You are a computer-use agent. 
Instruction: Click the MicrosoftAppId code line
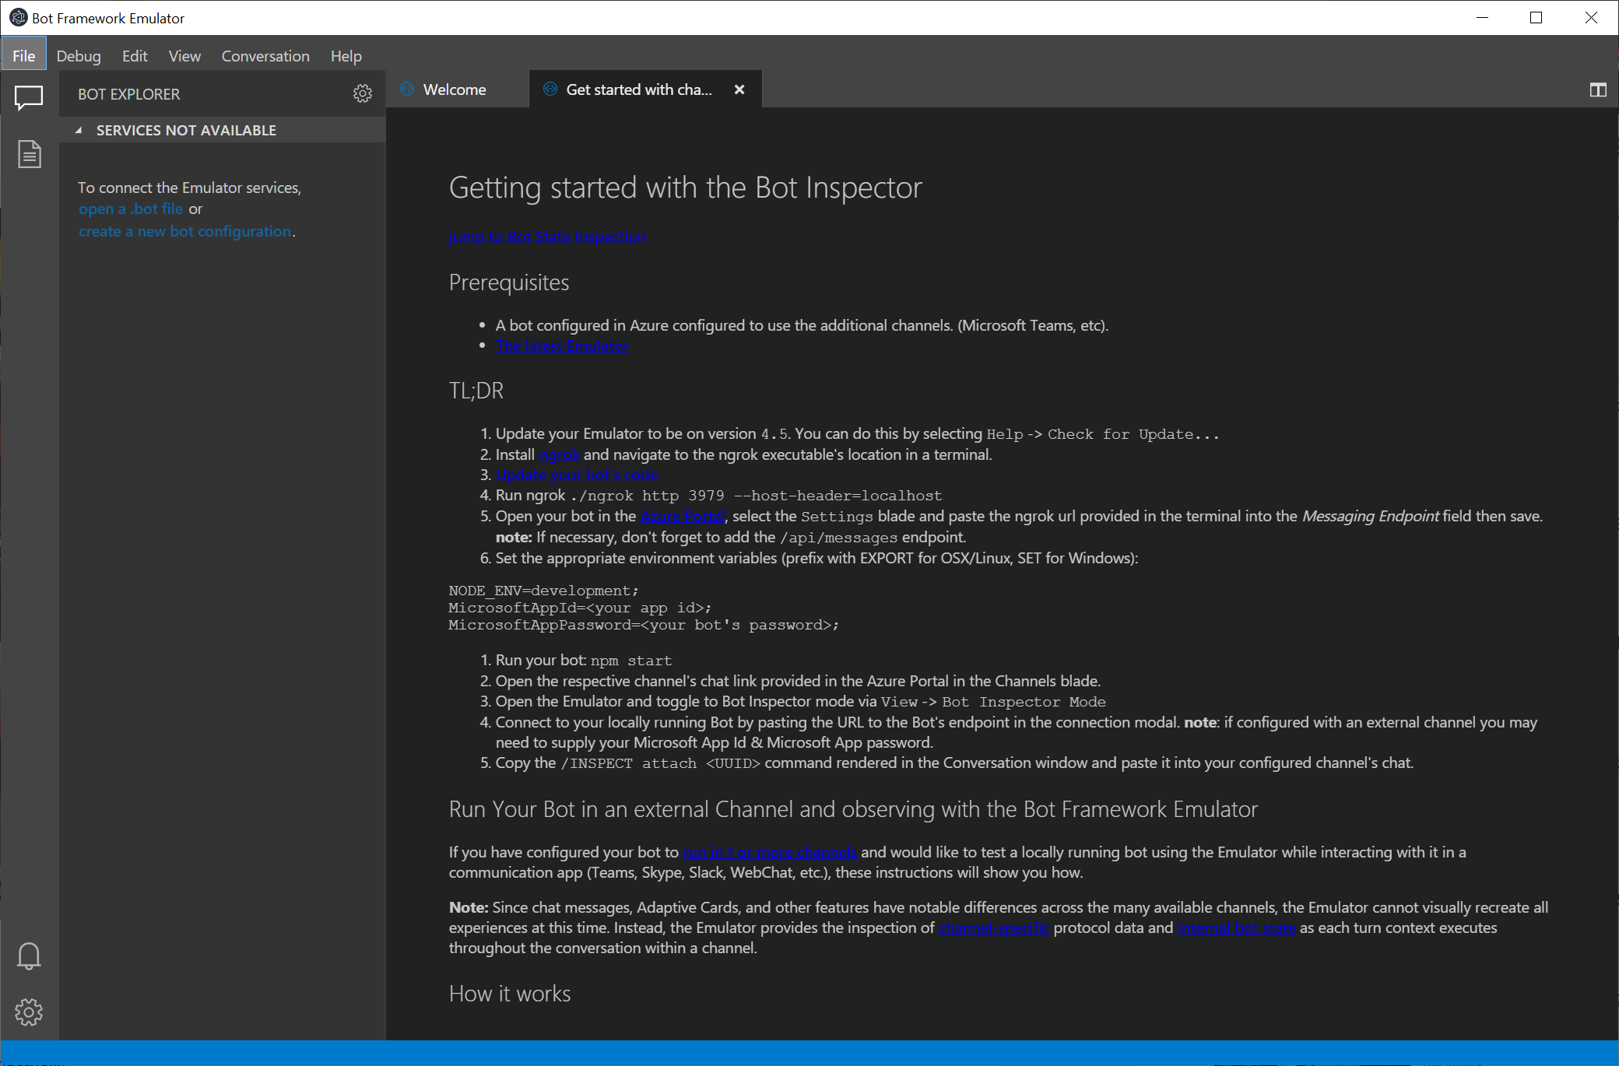(581, 608)
